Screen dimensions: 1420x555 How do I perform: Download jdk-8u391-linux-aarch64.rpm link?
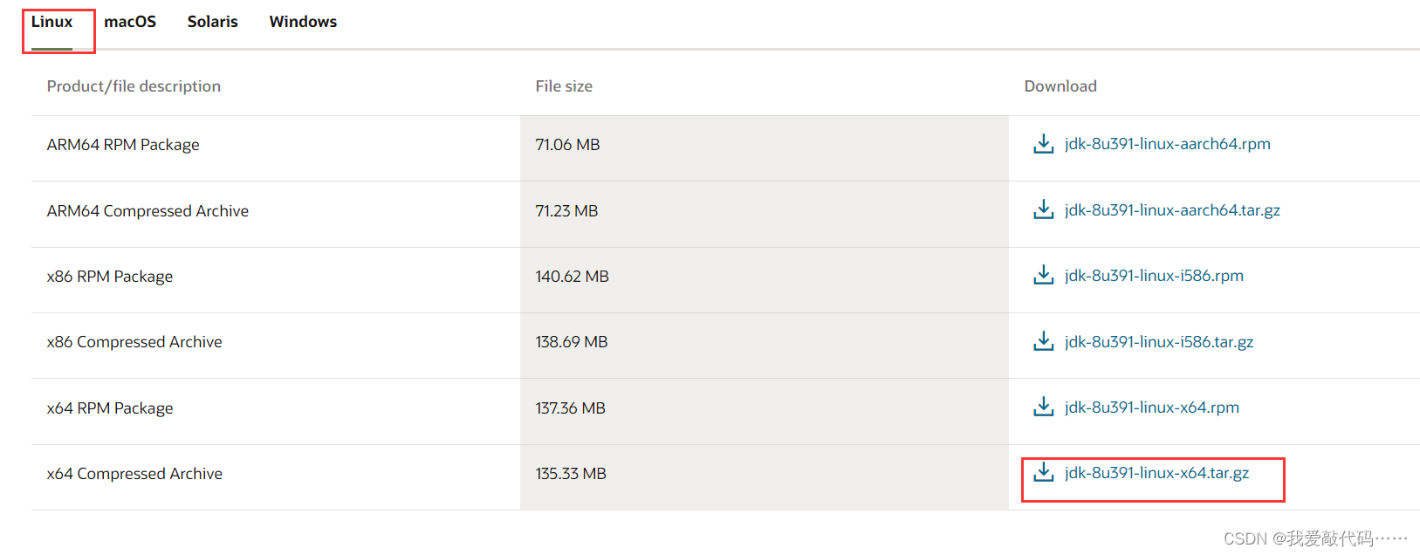[1167, 144]
